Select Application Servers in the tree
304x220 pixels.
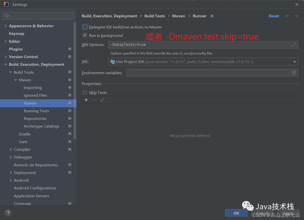point(32,196)
